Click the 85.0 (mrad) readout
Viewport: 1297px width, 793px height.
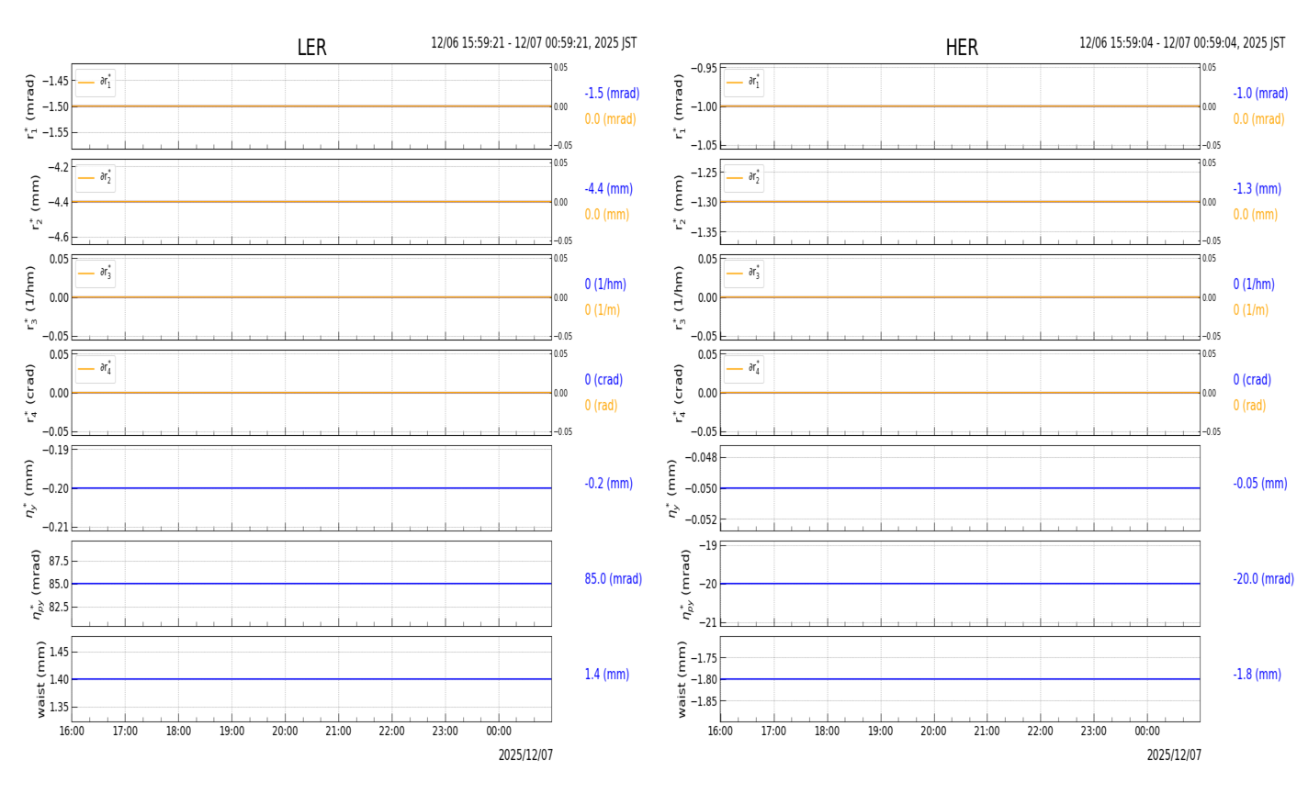pos(614,579)
